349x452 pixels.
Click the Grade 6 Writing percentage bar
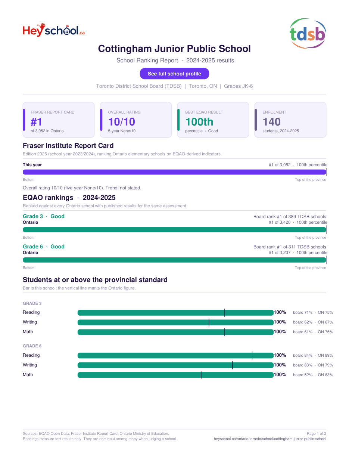click(175, 365)
